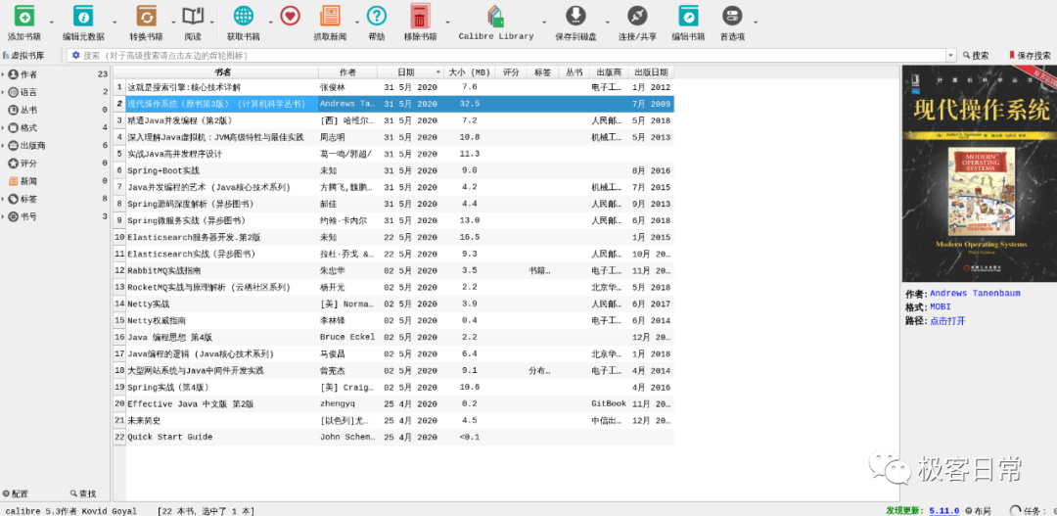This screenshot has width=1057, height=516.
Task: Open the Add books dropdown arrow
Action: click(51, 22)
